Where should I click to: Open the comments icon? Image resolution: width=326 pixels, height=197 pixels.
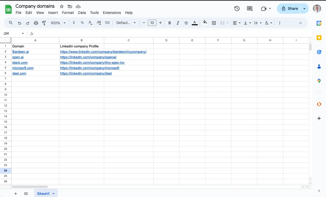(x=250, y=9)
